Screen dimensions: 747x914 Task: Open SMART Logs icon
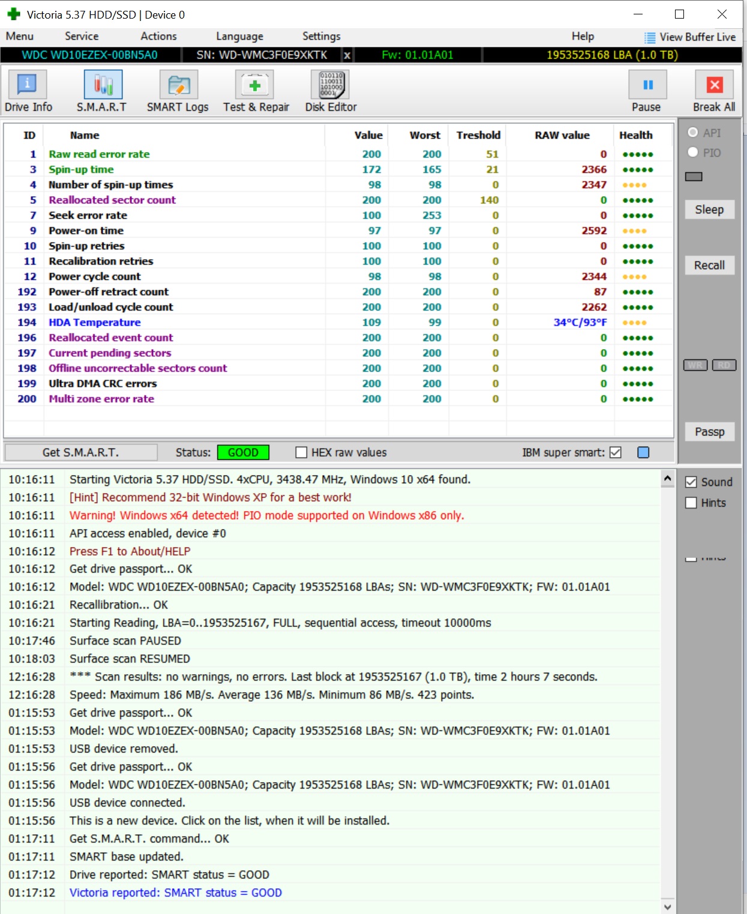[179, 85]
